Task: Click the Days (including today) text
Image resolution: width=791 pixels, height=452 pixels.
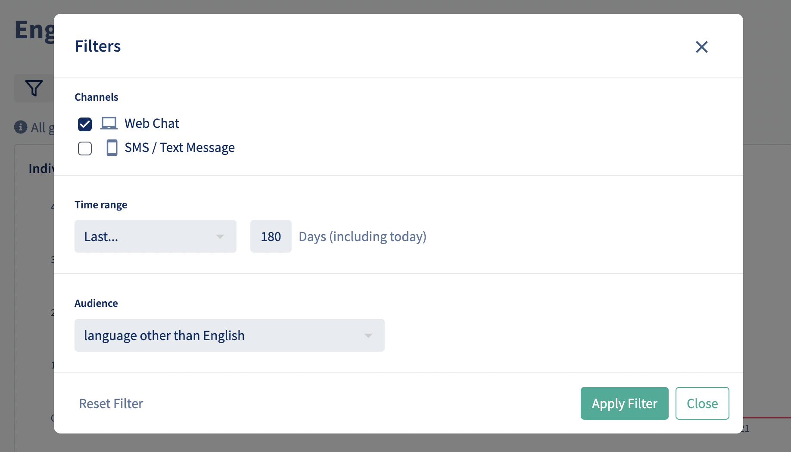Action: pos(362,237)
